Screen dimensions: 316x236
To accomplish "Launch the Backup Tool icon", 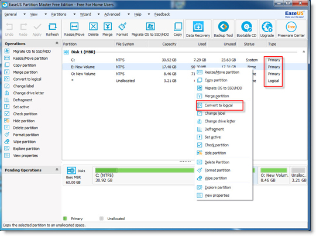I will tap(224, 29).
